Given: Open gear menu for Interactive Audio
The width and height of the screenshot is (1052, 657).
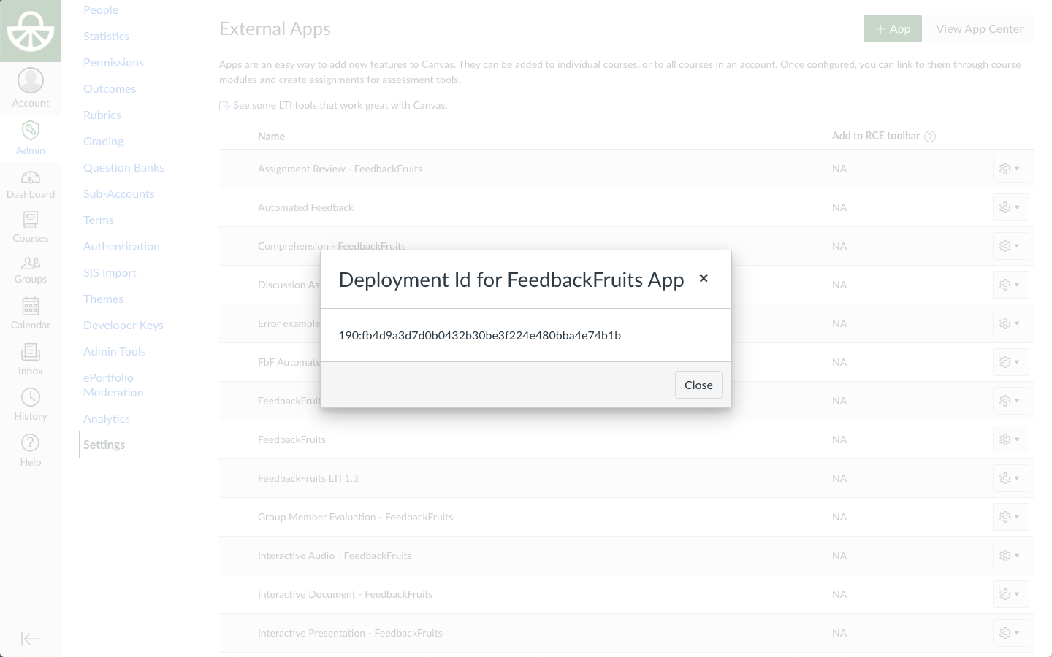Looking at the screenshot, I should (x=1011, y=556).
